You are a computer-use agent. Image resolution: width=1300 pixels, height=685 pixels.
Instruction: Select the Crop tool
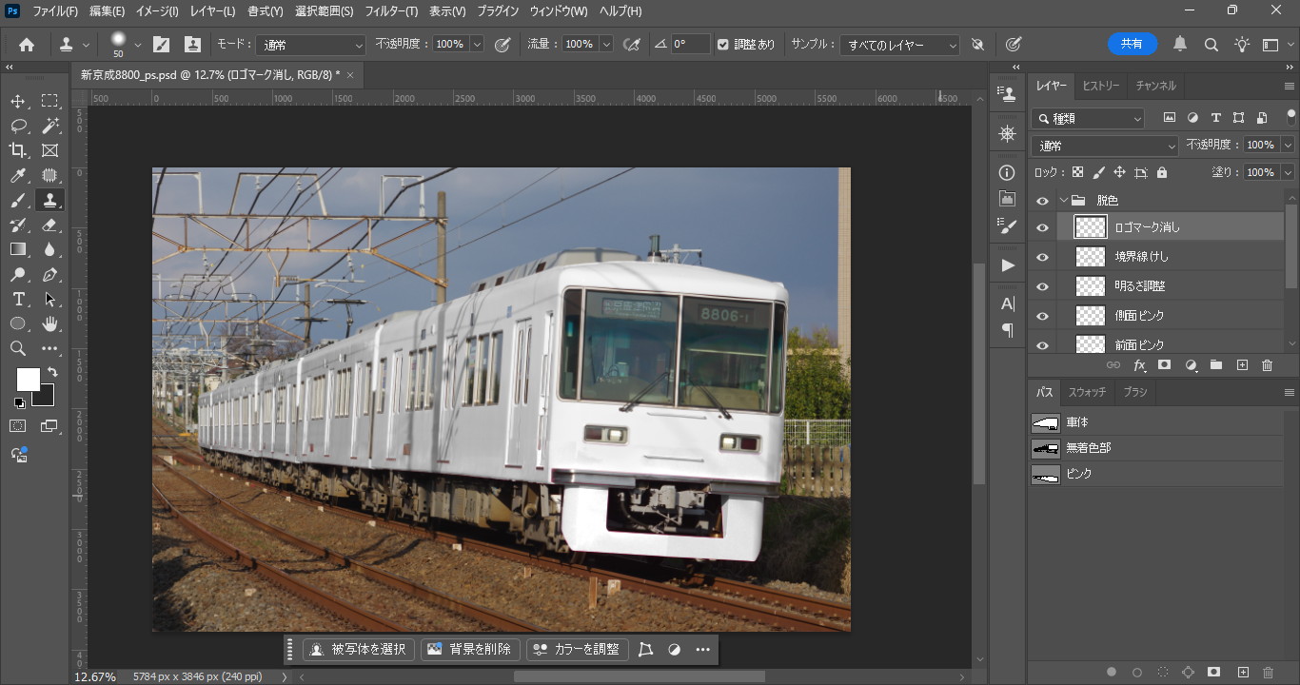click(18, 150)
